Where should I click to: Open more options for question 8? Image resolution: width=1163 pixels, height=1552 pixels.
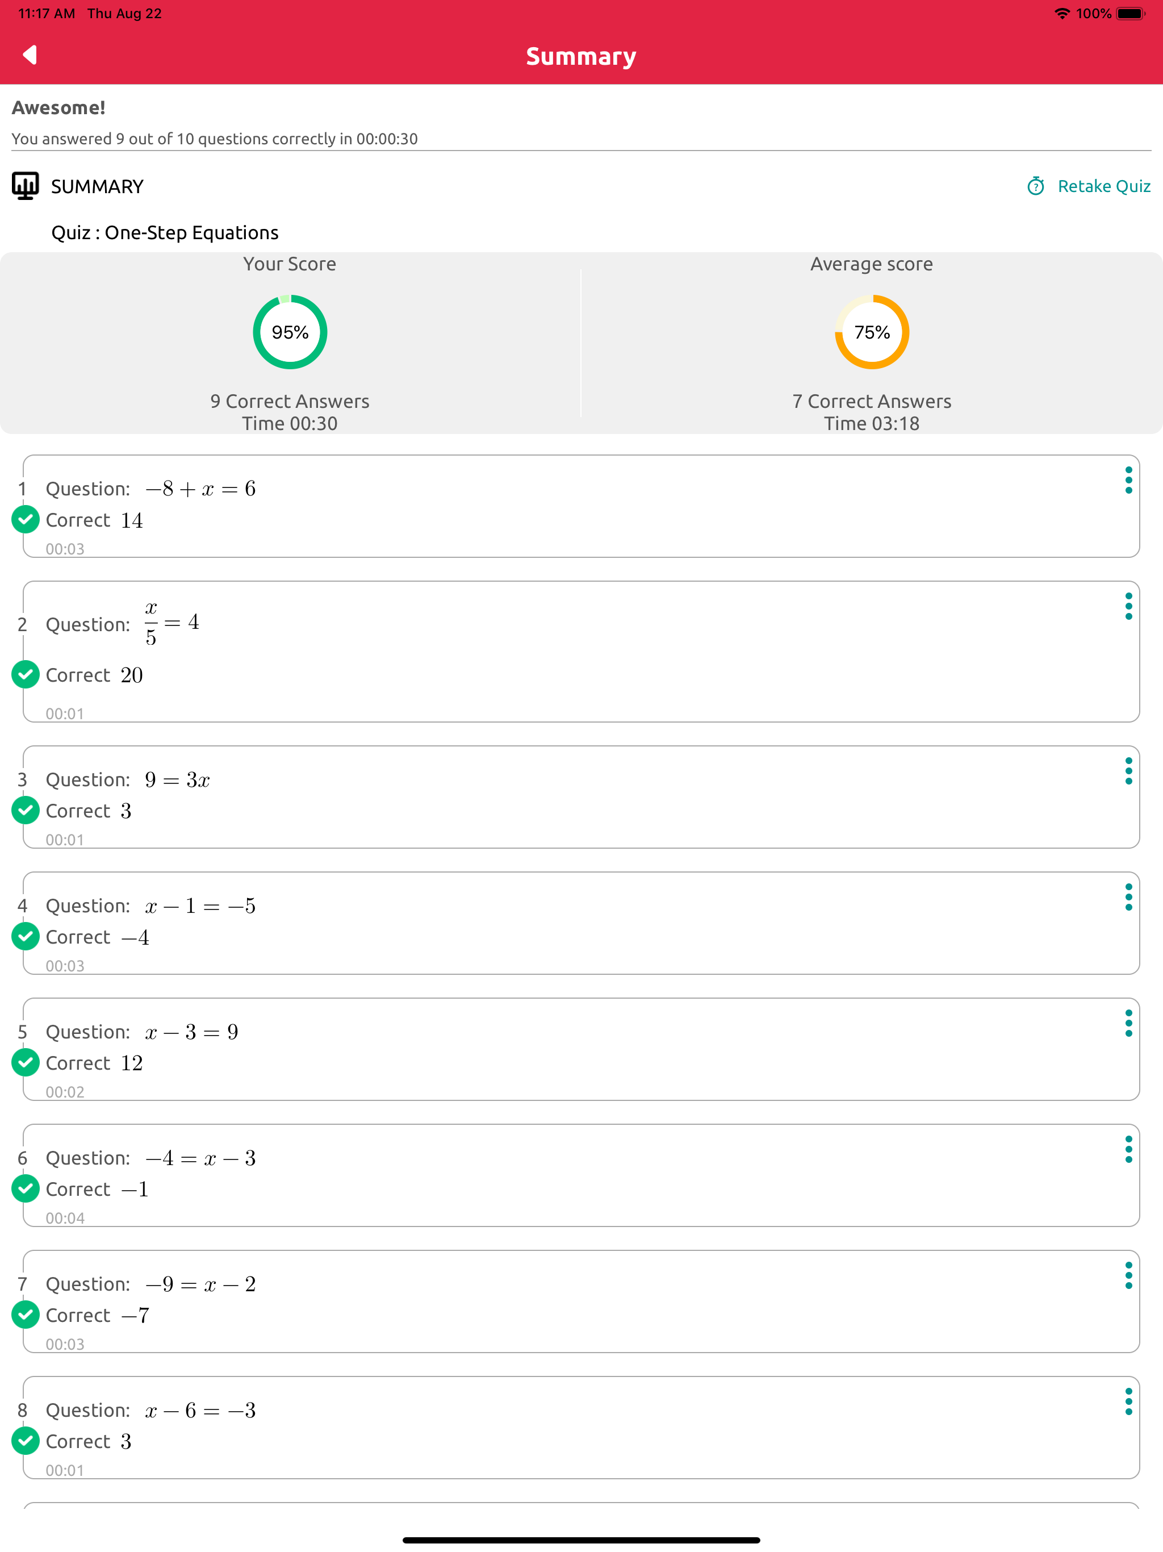pos(1128,1402)
